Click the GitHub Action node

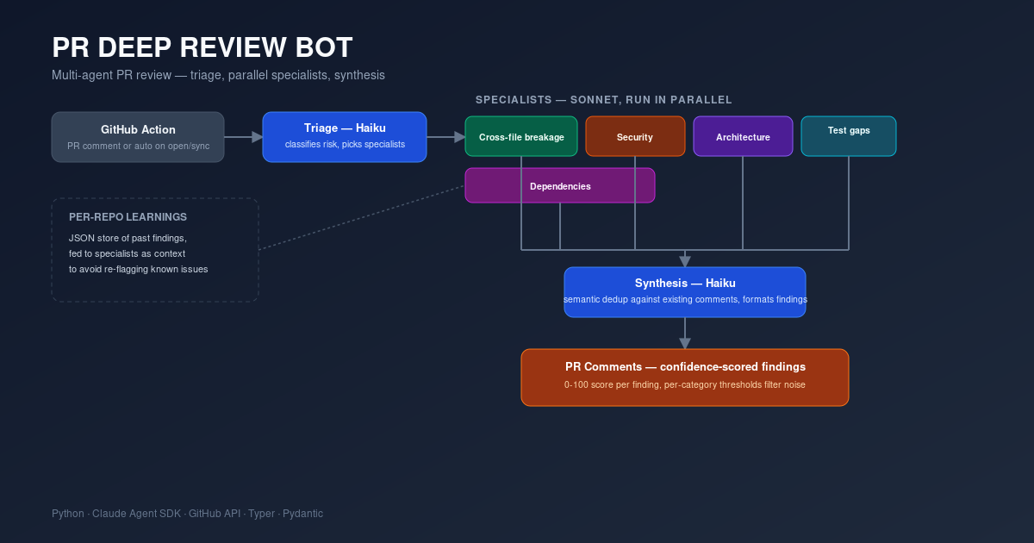click(138, 137)
